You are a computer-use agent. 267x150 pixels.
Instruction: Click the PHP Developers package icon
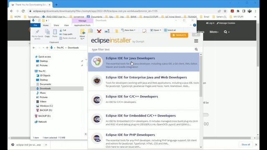point(97,138)
